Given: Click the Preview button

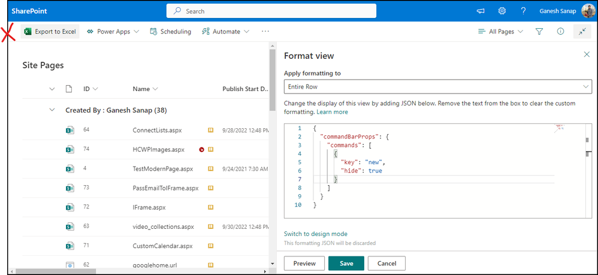Looking at the screenshot, I should click(304, 263).
